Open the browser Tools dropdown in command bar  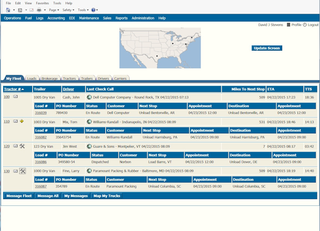point(83,10)
